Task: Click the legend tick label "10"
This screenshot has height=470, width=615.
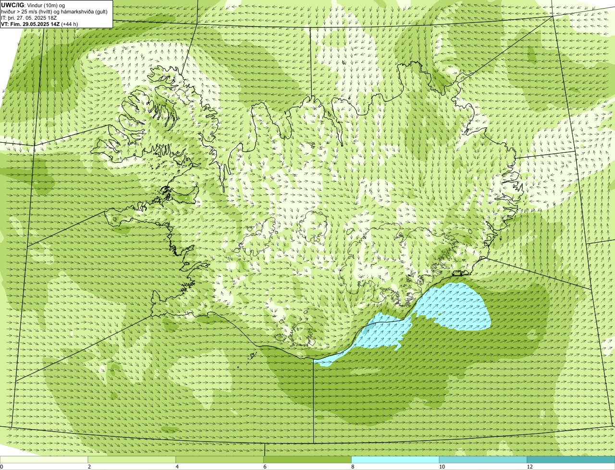Action: click(x=442, y=467)
